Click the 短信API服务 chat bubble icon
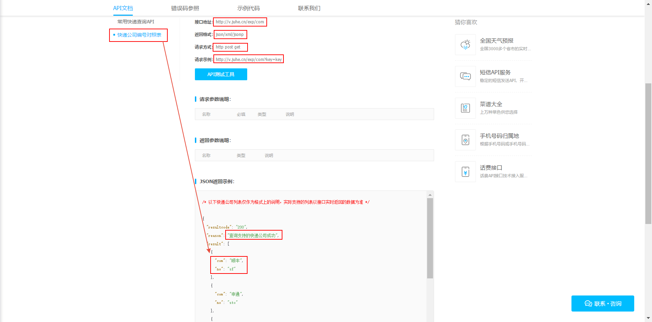This screenshot has height=322, width=652. coord(465,76)
